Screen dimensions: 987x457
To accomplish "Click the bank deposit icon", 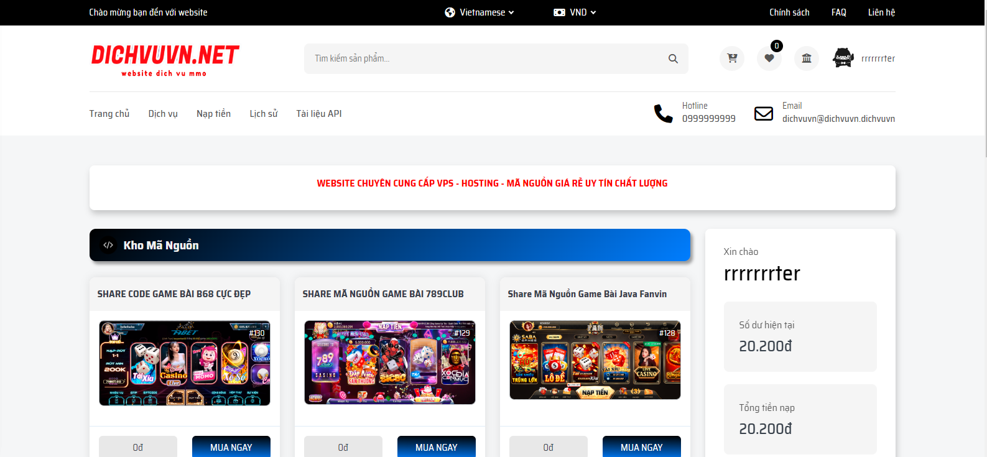I will (x=807, y=58).
